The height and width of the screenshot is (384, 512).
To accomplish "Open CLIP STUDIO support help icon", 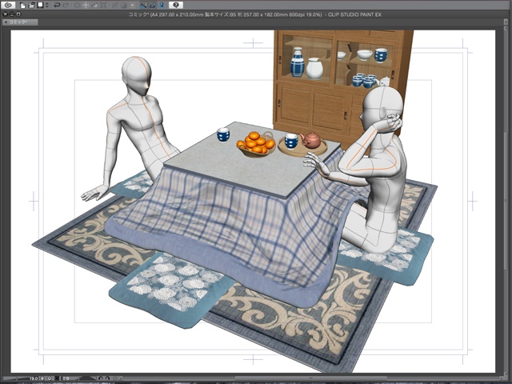I will [x=176, y=6].
